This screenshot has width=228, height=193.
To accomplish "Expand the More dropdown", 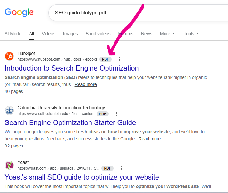I will [x=167, y=34].
